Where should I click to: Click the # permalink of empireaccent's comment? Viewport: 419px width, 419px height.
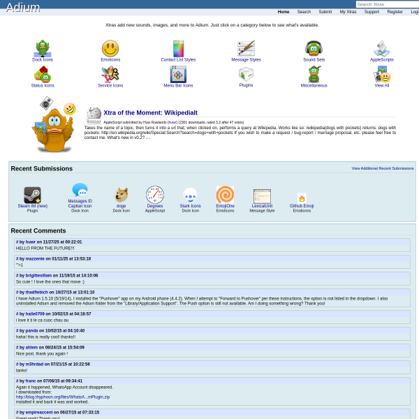(17, 413)
